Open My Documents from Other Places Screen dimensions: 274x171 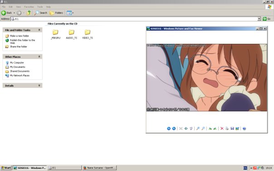coord(18,67)
